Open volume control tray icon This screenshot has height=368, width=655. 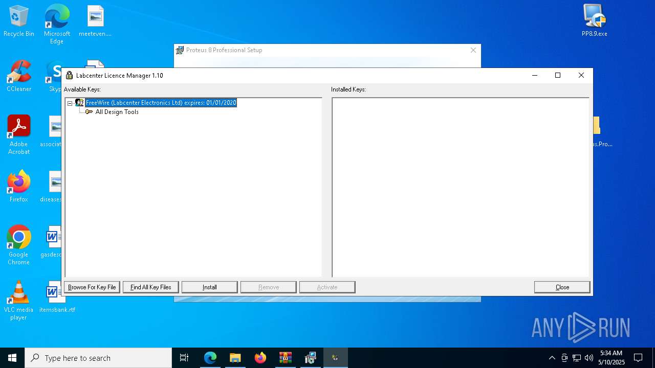click(589, 358)
